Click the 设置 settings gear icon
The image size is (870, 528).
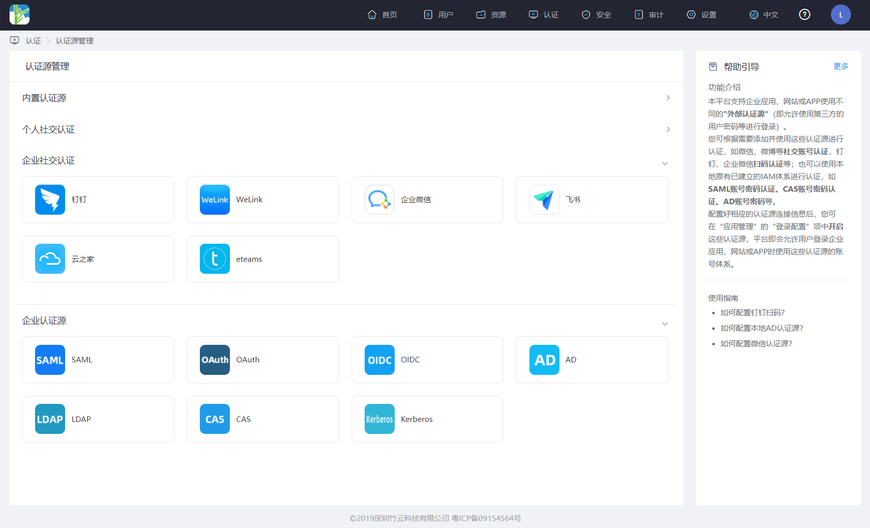[x=691, y=15]
